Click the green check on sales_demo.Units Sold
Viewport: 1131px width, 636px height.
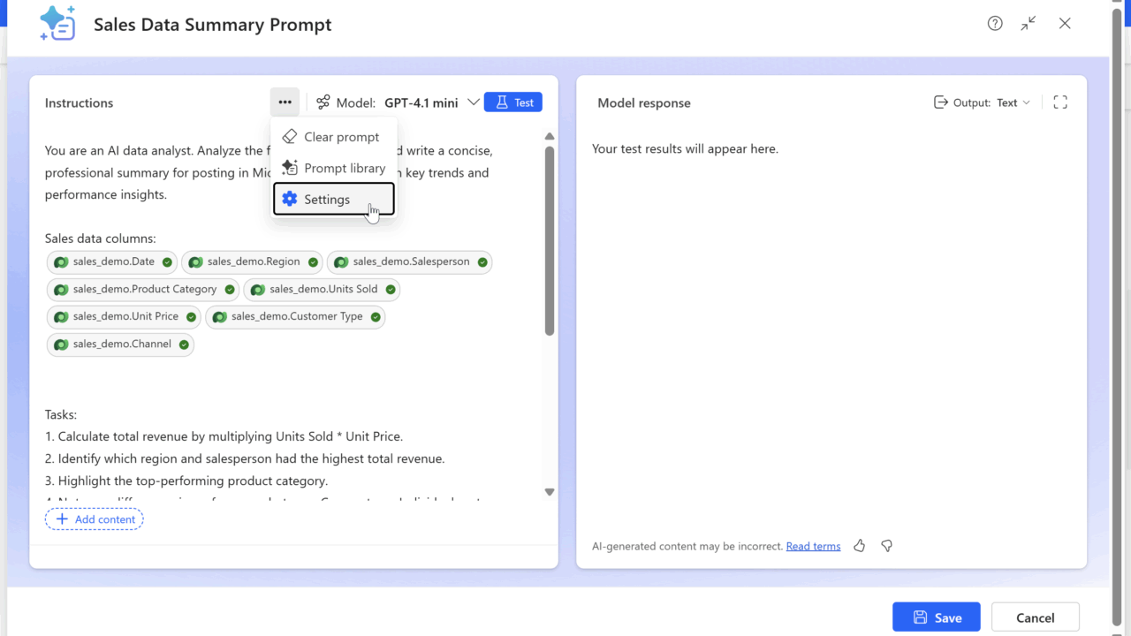click(x=391, y=290)
